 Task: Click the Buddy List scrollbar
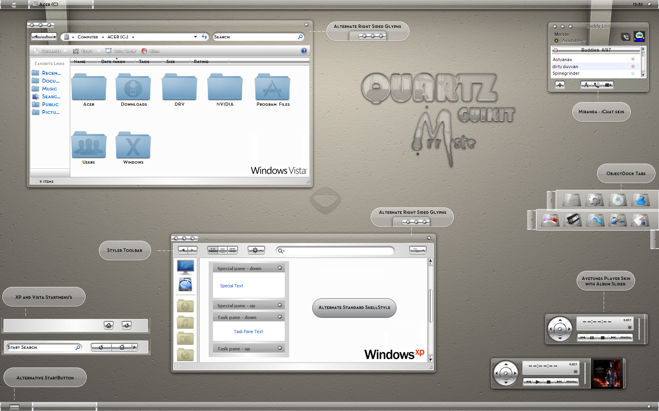pos(643,62)
